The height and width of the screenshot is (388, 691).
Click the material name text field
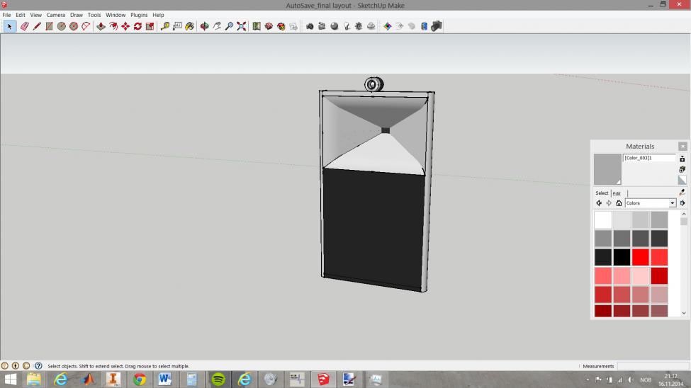pos(648,158)
